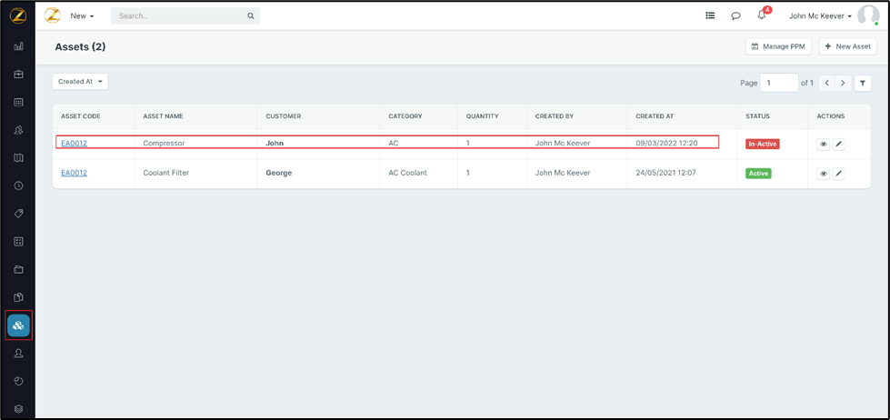Open the documents copy icon in sidebar
890x420 pixels.
pos(18,297)
